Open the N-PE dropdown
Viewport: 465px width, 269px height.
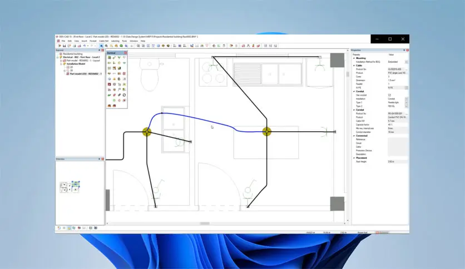406,88
